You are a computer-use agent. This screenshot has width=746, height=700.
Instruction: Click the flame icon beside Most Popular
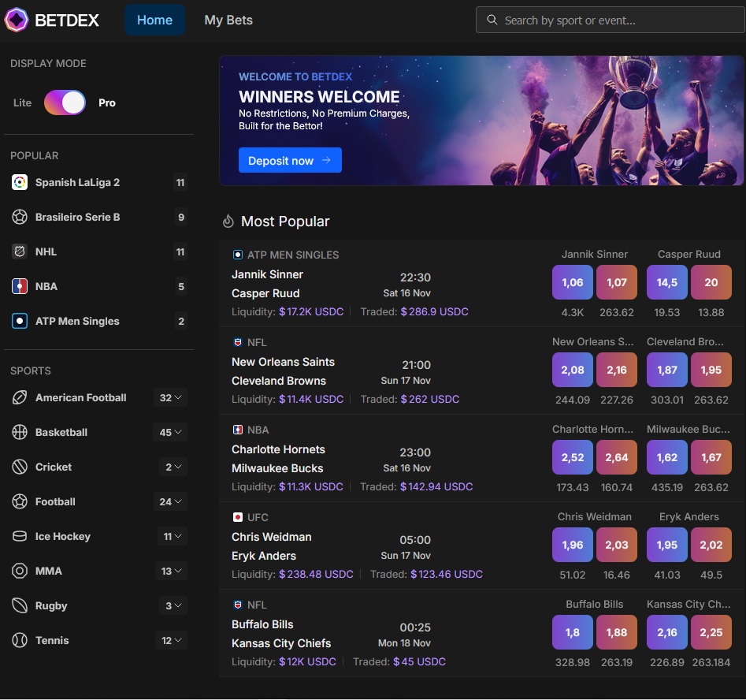click(228, 222)
